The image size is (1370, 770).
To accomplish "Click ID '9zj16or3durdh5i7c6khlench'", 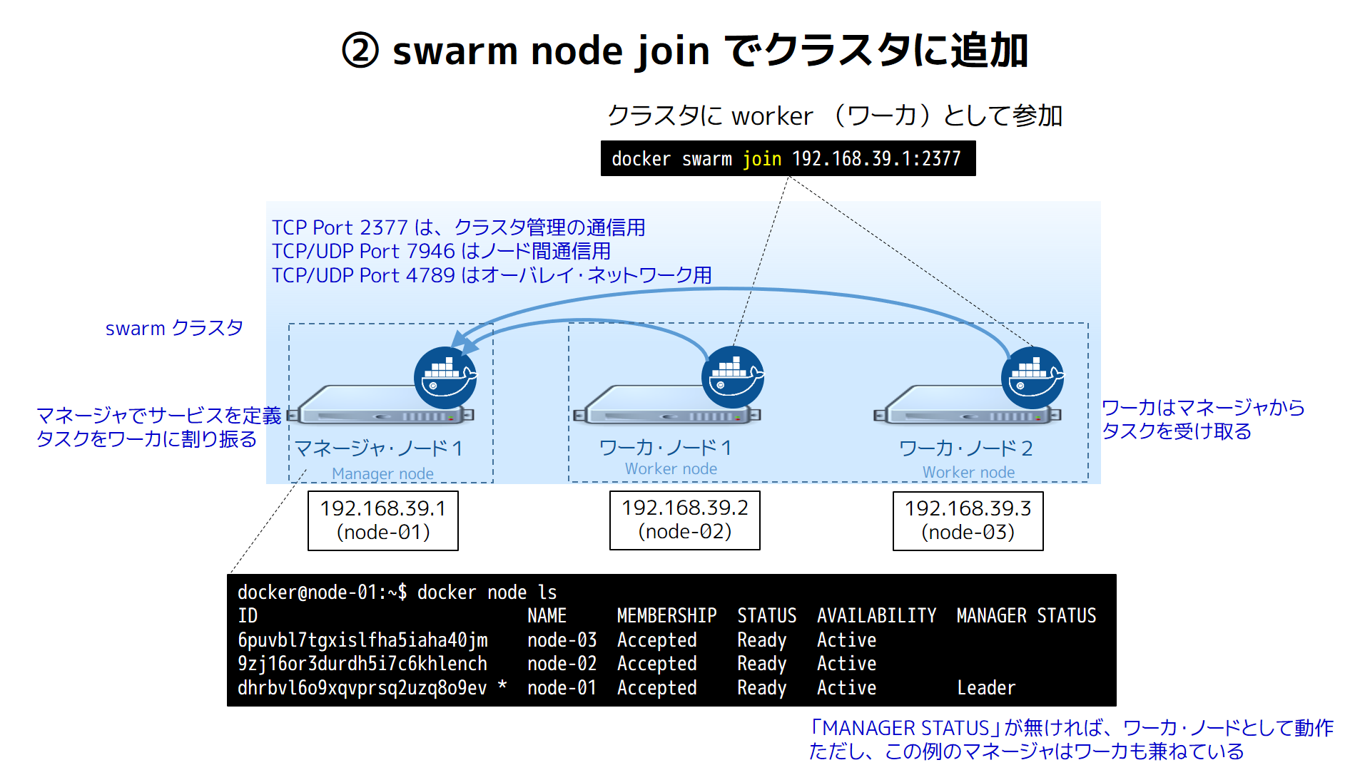I will (362, 664).
